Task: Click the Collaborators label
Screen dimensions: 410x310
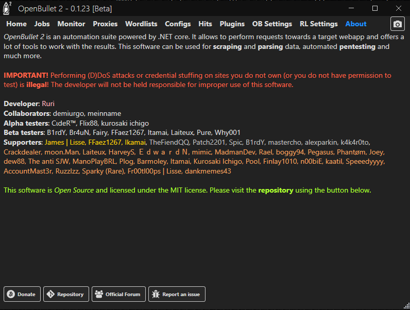Action: [x=27, y=113]
